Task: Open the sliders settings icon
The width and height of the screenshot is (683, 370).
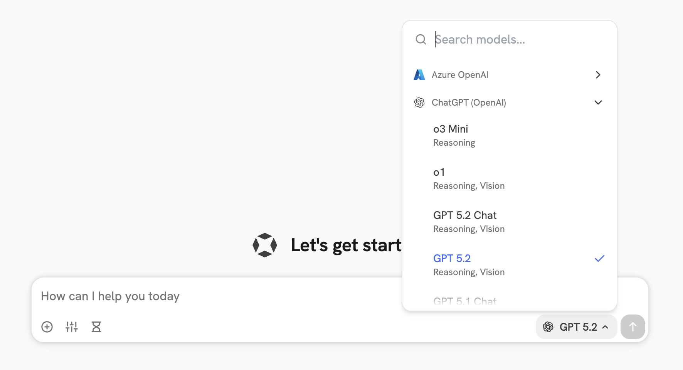Action: tap(72, 327)
